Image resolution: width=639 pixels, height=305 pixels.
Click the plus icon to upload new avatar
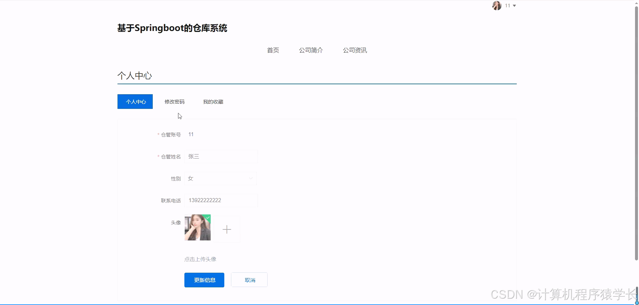pyautogui.click(x=227, y=229)
